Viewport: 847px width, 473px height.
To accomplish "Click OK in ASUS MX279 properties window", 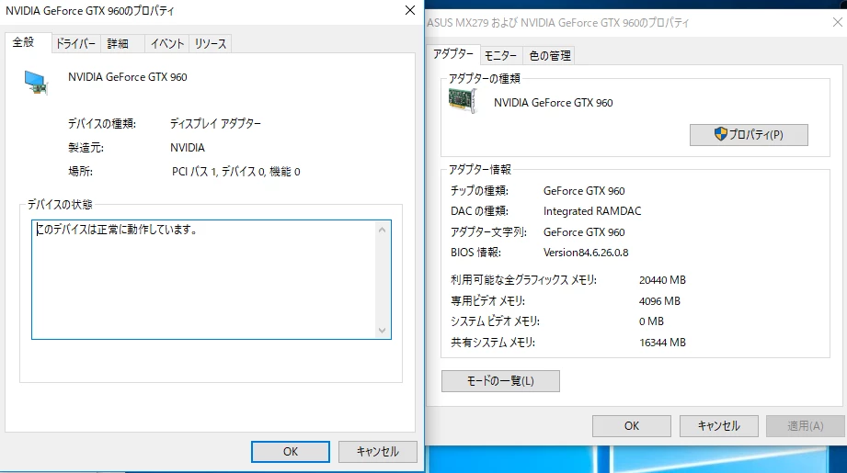I will (x=632, y=426).
